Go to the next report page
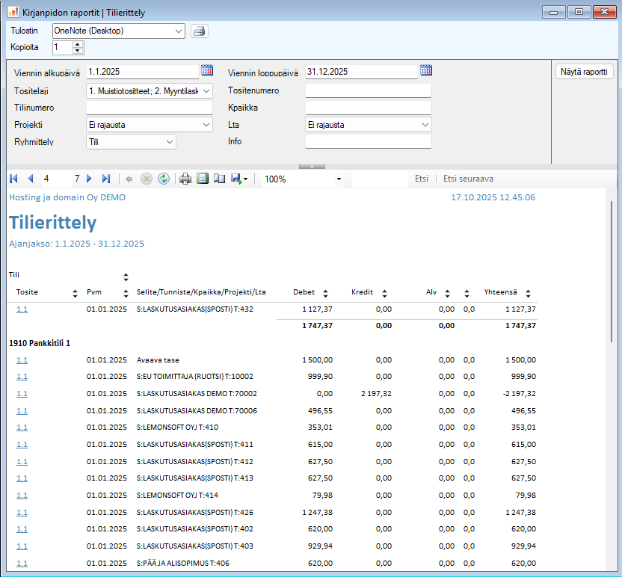Viewport: 622px width, 577px height. click(90, 179)
